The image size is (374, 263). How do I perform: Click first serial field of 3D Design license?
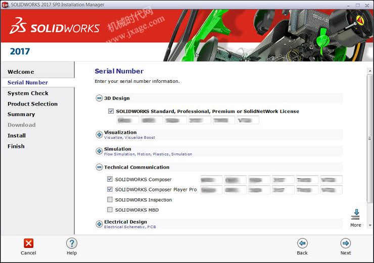[x=128, y=120]
